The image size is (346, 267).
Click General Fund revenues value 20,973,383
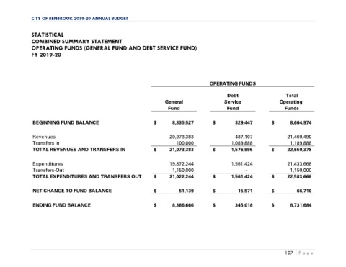click(x=182, y=137)
